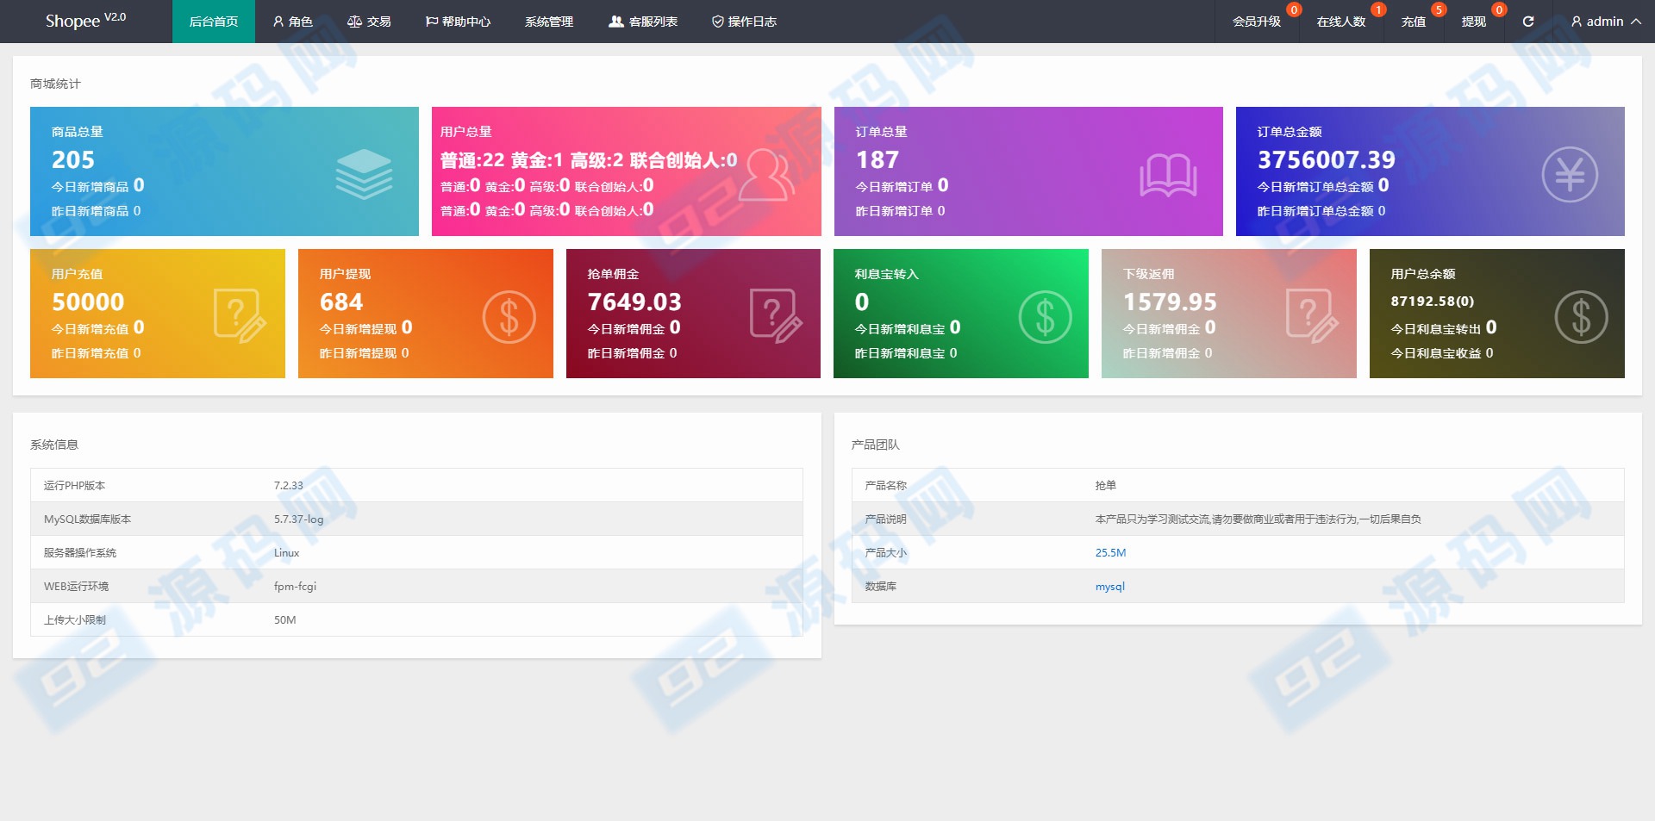Click the fpm-fcgi environment cell
Viewport: 1655px width, 821px height.
pos(295,587)
